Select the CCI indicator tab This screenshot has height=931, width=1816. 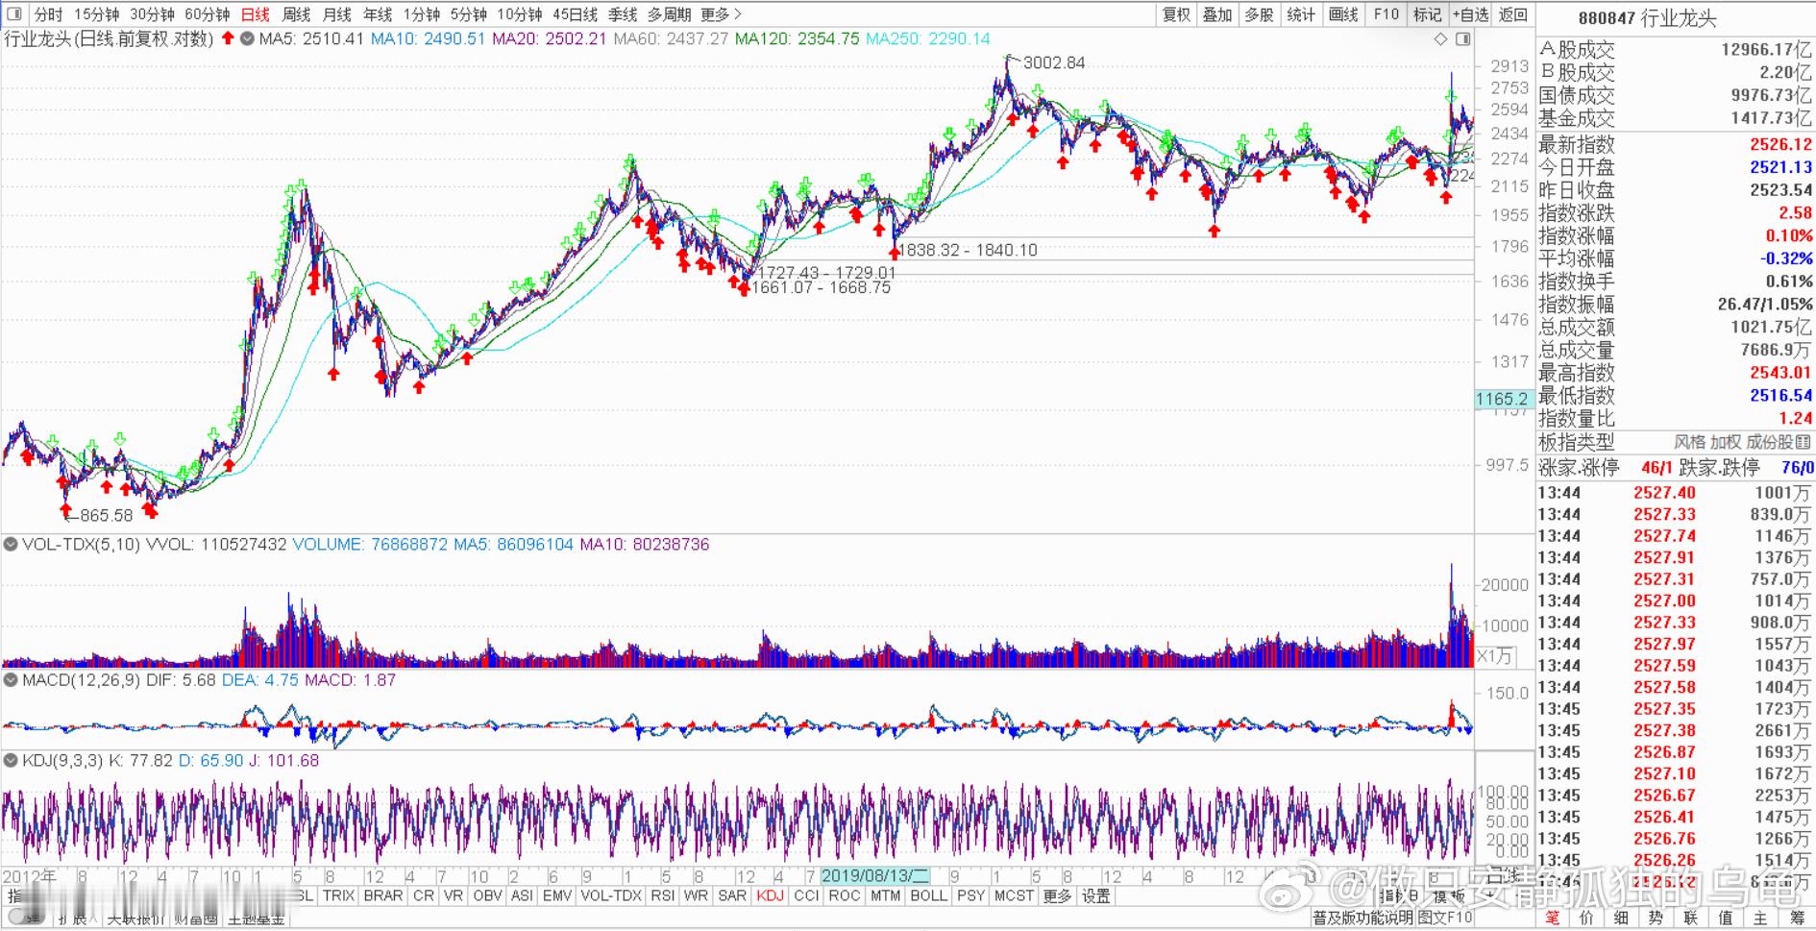coord(806,895)
